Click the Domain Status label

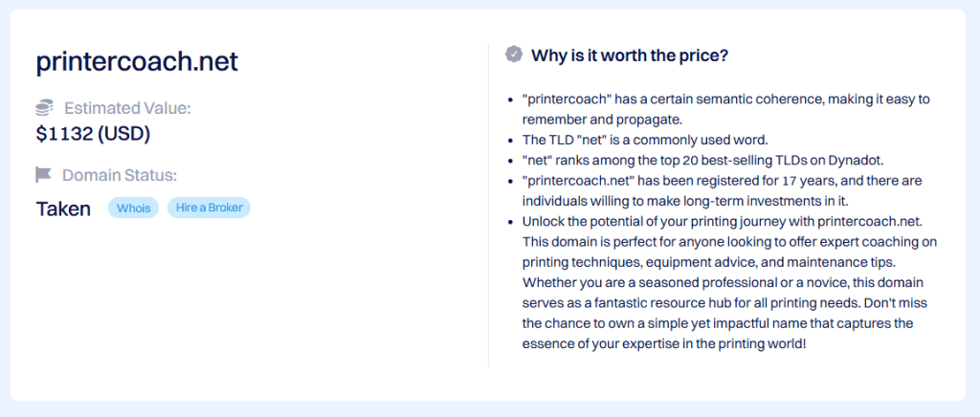(x=120, y=175)
